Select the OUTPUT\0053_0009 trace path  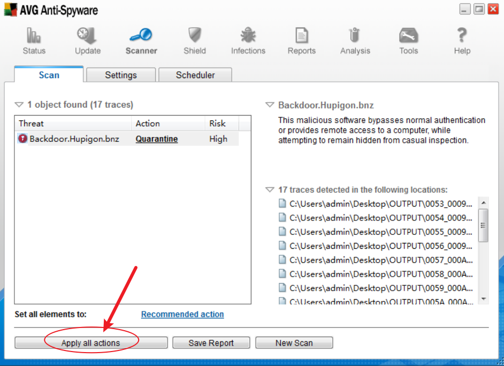[x=380, y=204]
